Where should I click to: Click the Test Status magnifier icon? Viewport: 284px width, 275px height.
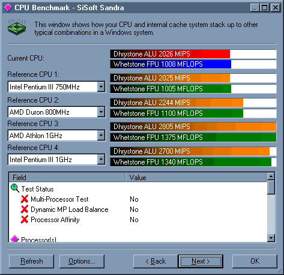click(15, 189)
